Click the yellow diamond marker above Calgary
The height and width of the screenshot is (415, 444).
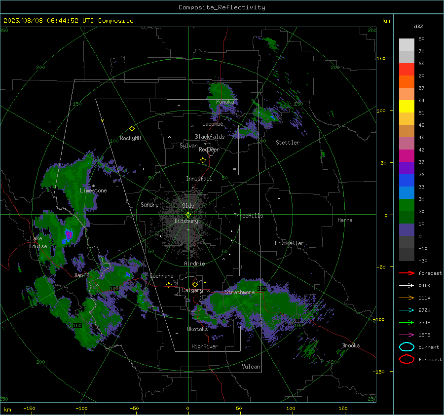pos(195,284)
